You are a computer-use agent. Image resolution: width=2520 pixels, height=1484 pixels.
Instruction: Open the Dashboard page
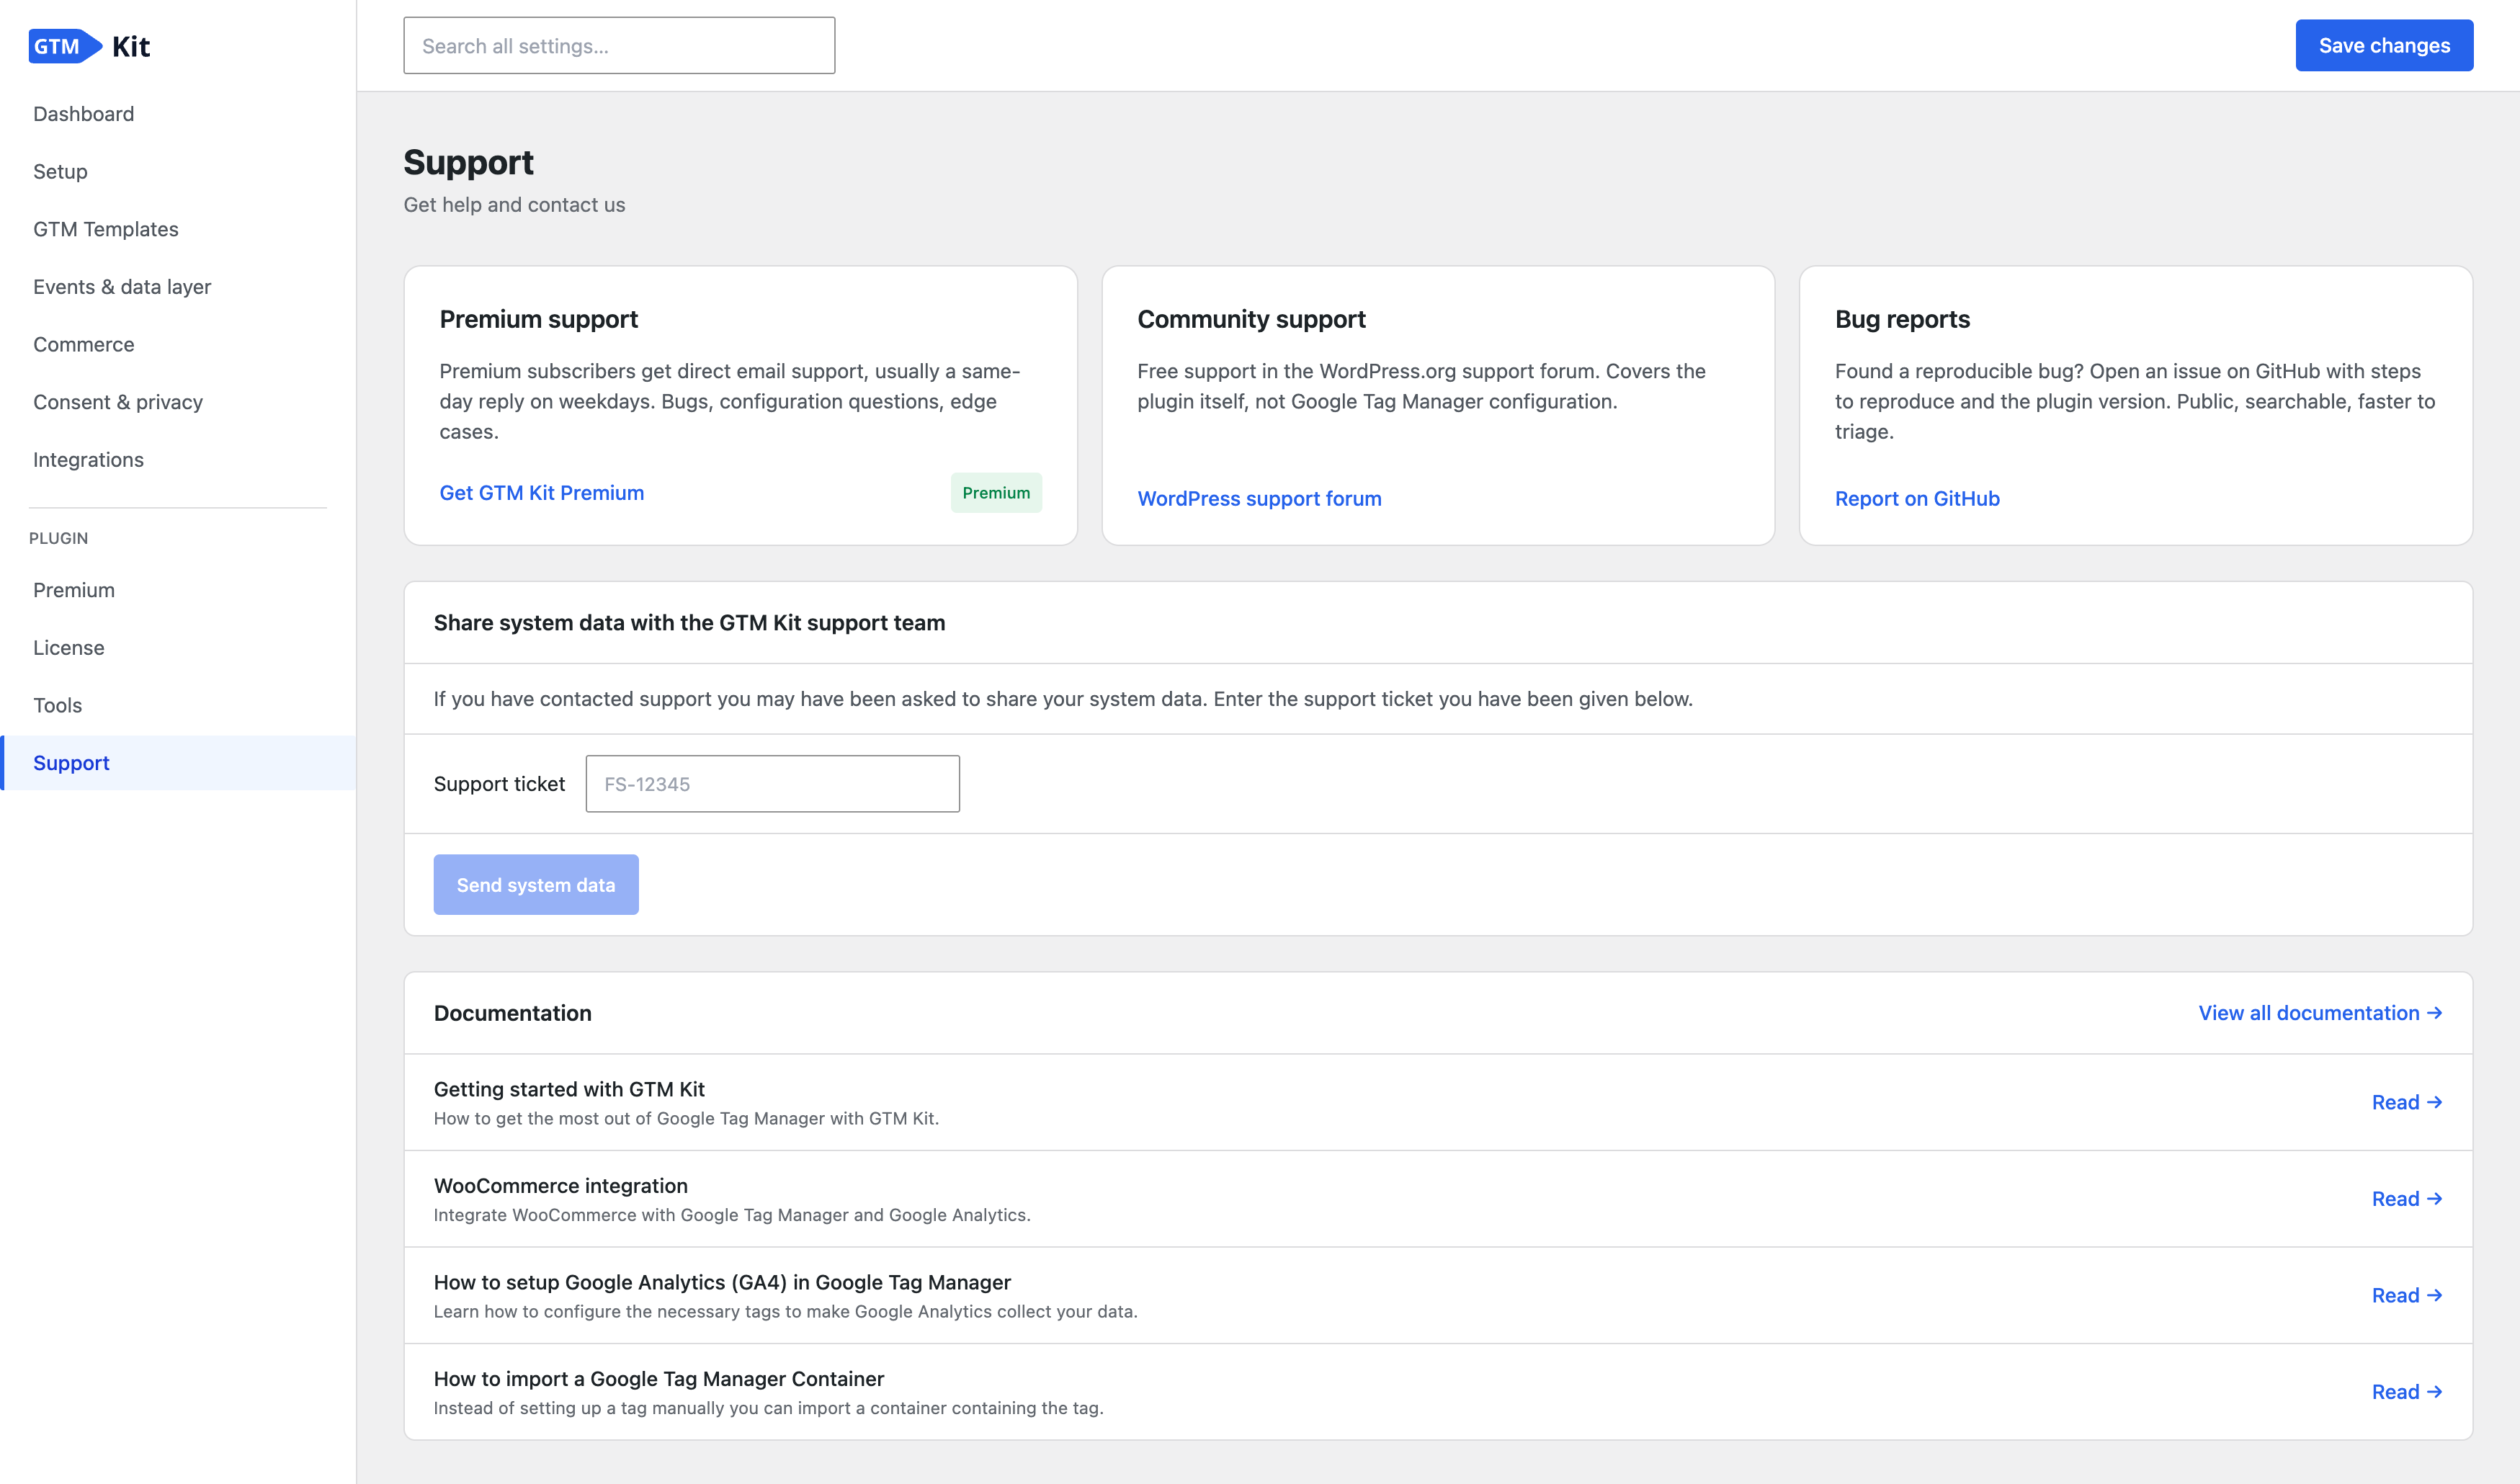pos(84,114)
